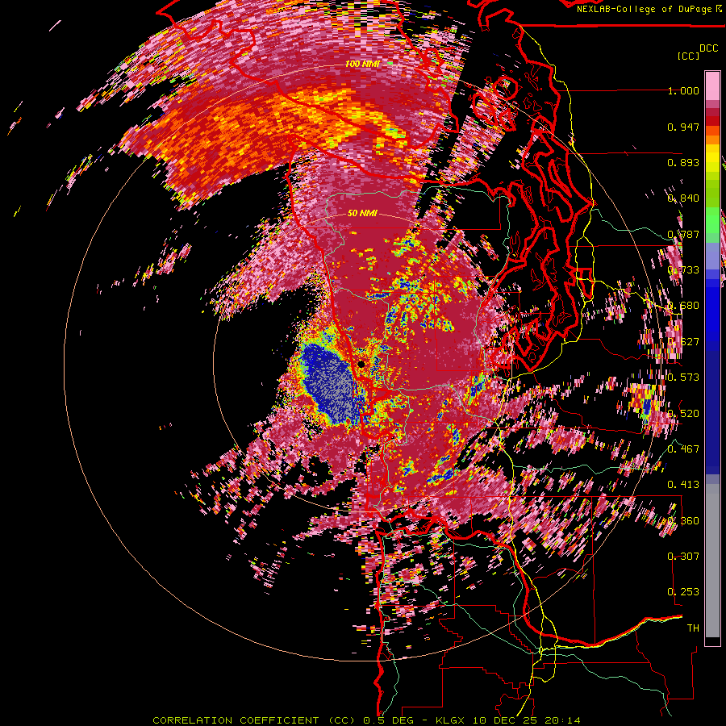This screenshot has height=726, width=726.
Task: Click the 100 NMI range ring label
Action: click(x=362, y=64)
